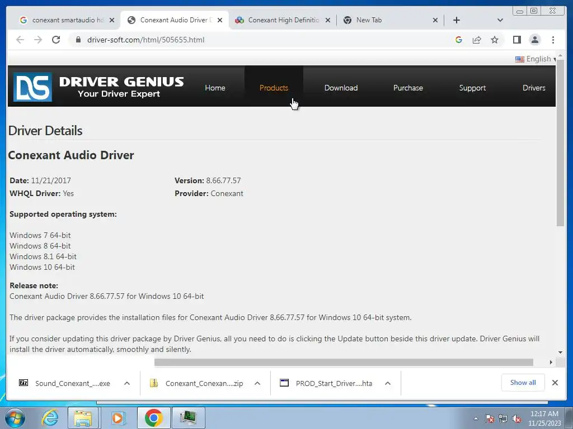Open the Purchase menu item
573x429 pixels.
[x=408, y=88]
